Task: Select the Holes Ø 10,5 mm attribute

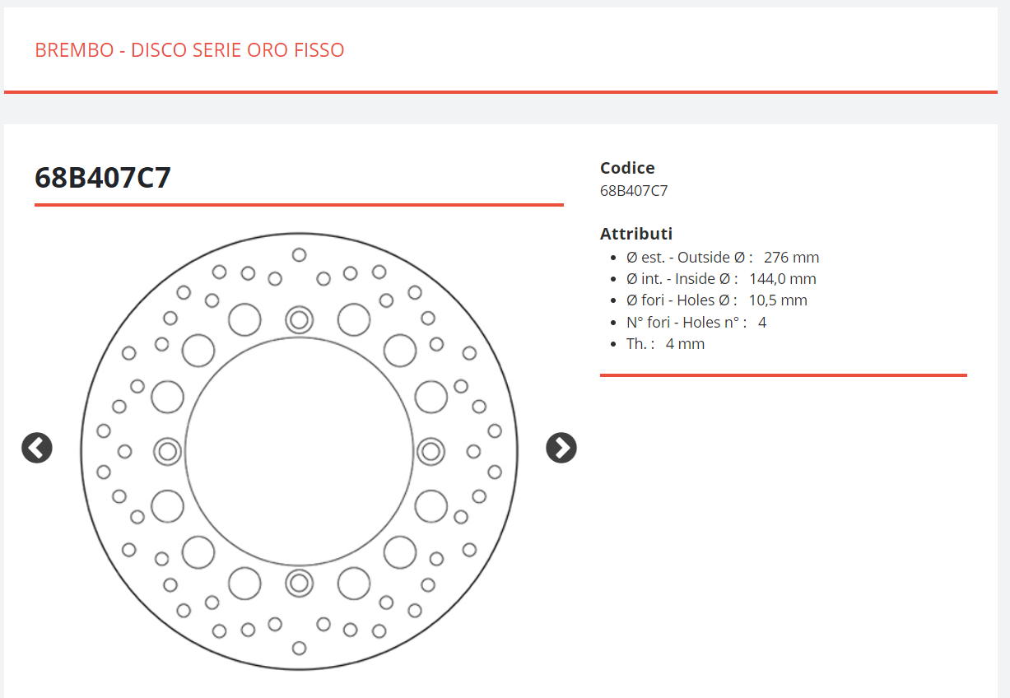Action: pos(717,300)
